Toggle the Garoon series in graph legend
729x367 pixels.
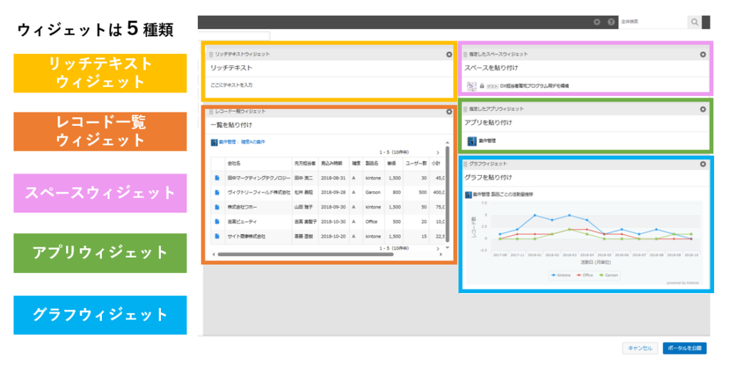coord(609,274)
